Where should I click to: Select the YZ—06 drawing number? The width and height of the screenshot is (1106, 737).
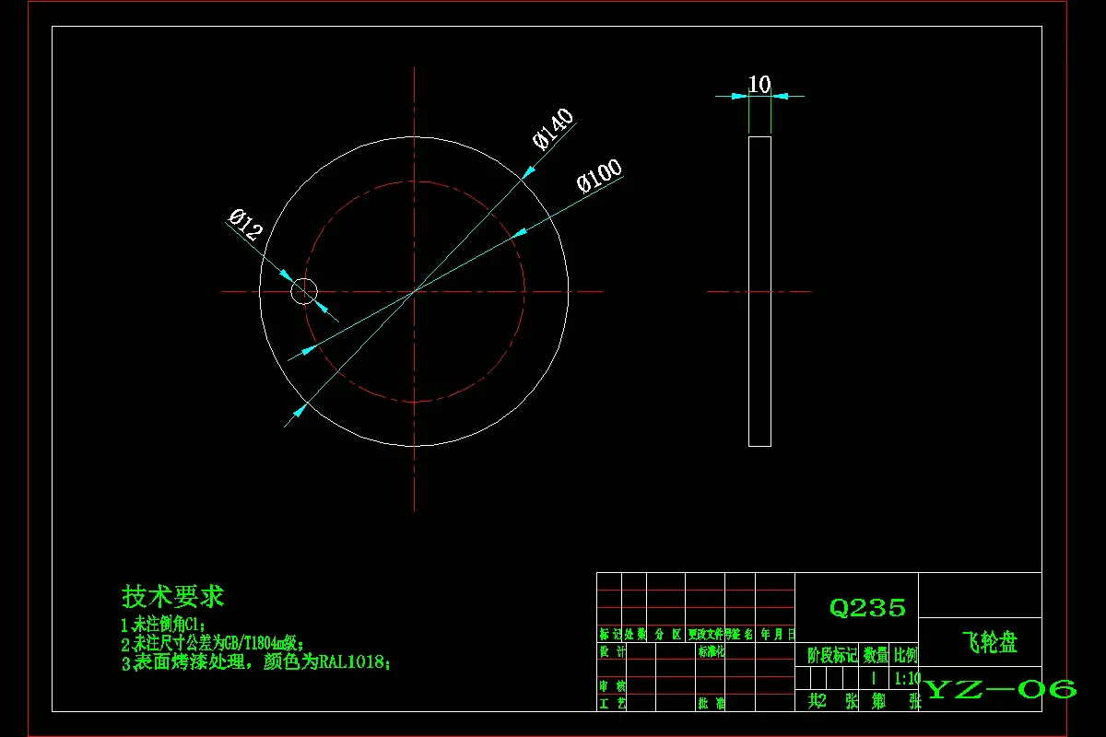(1000, 689)
